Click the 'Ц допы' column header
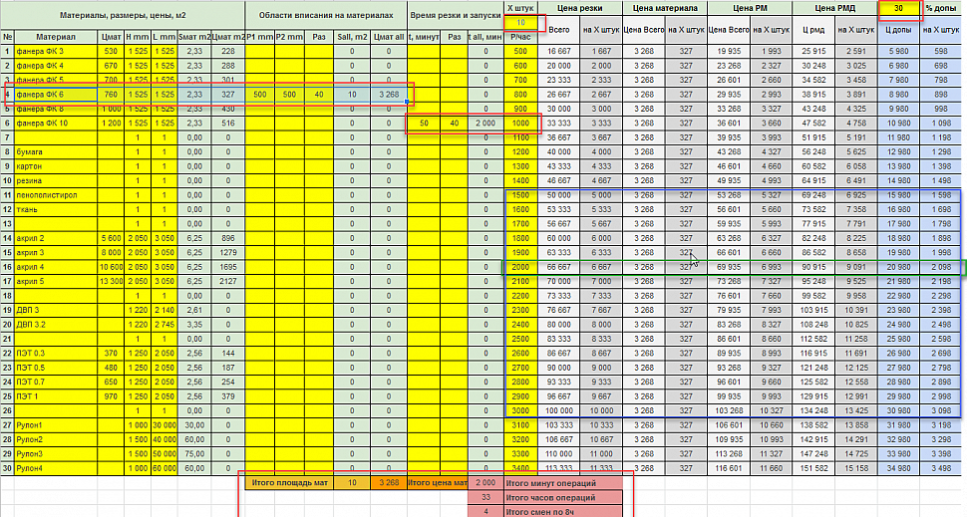Viewport: 967px width, 517px height. pyautogui.click(x=898, y=30)
